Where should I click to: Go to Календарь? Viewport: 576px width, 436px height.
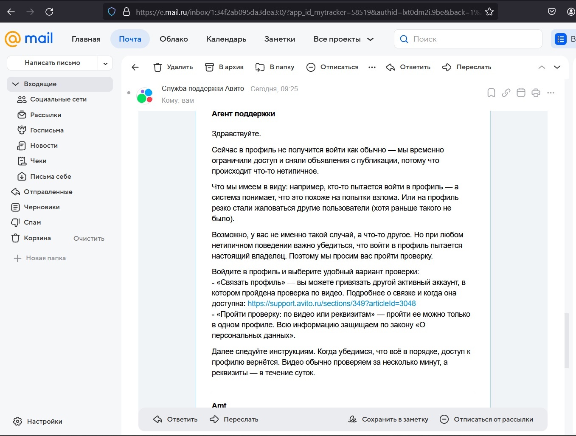(226, 39)
